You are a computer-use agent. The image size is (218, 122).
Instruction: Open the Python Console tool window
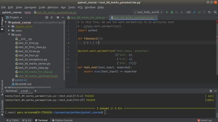coord(62,120)
